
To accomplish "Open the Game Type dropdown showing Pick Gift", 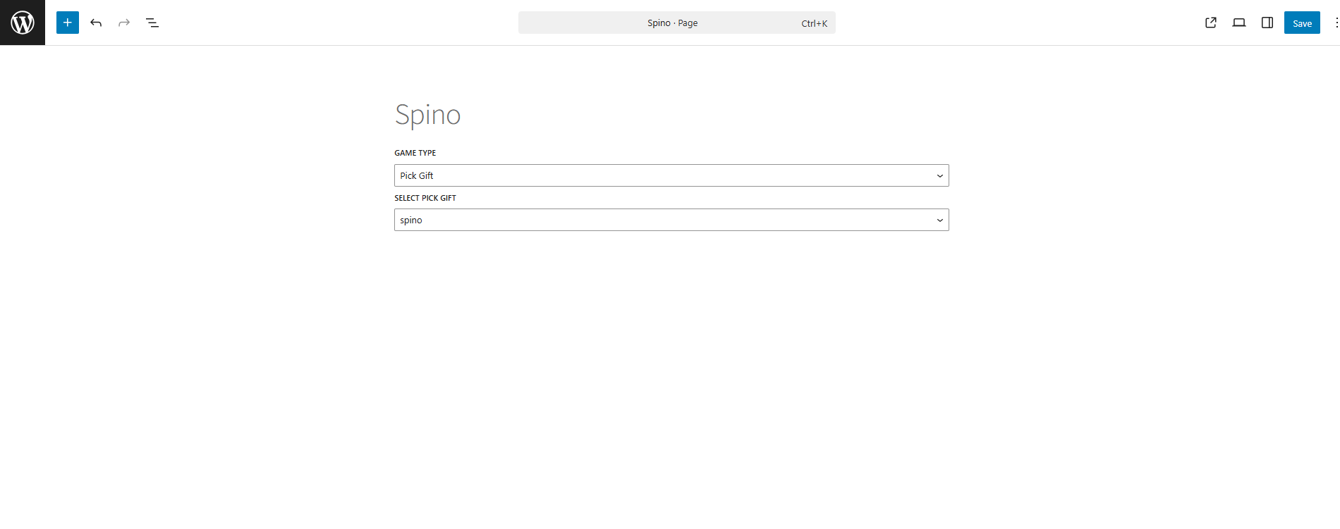I will [663, 175].
